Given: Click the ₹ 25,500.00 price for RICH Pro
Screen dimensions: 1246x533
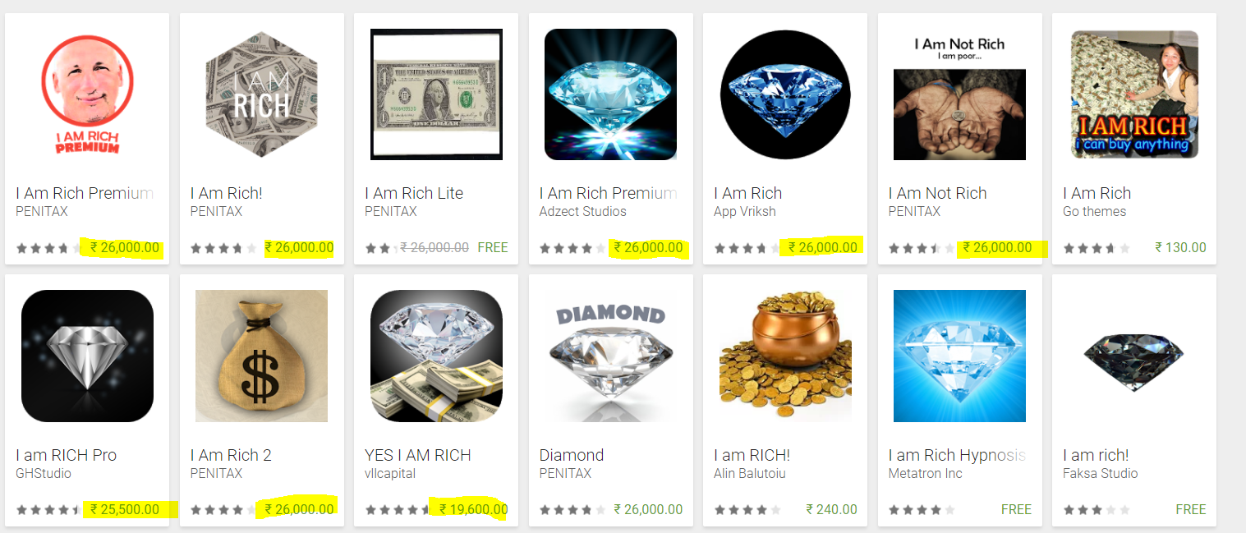Looking at the screenshot, I should 124,509.
